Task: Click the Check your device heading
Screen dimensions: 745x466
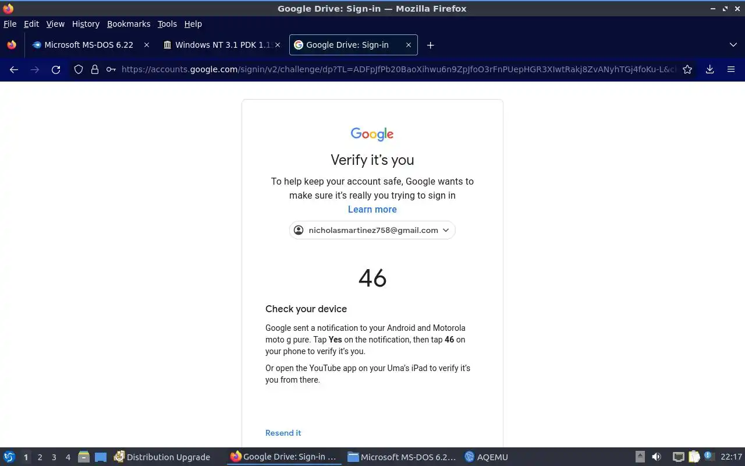Action: [306, 309]
